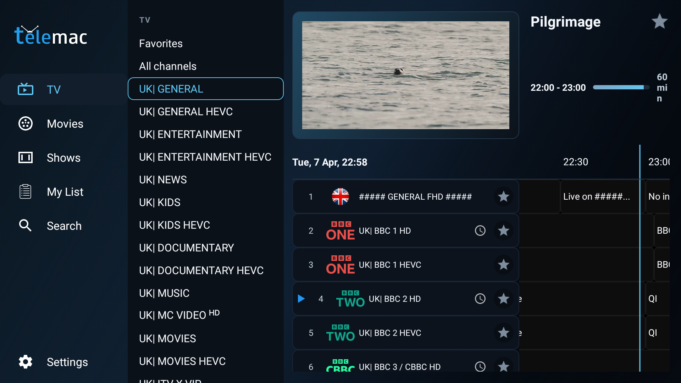
Task: Open Movies via film reel icon
Action: [x=26, y=123]
